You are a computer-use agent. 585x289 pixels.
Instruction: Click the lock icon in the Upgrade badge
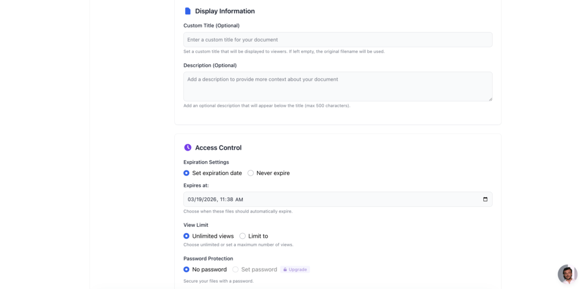(x=285, y=270)
